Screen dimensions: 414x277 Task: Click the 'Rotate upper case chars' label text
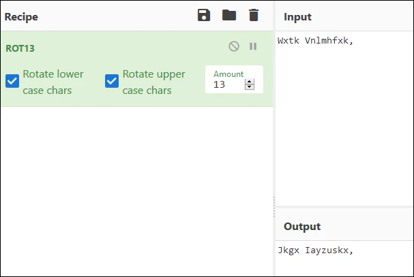[153, 82]
